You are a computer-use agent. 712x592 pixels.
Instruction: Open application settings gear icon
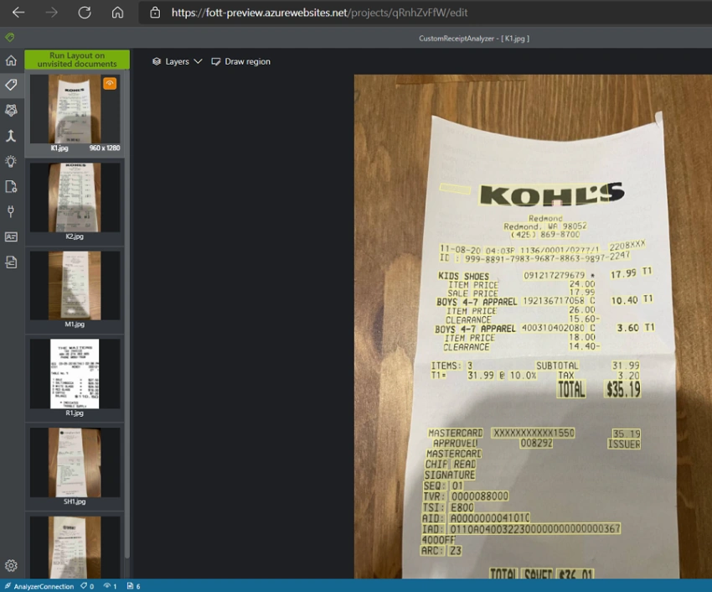point(11,565)
